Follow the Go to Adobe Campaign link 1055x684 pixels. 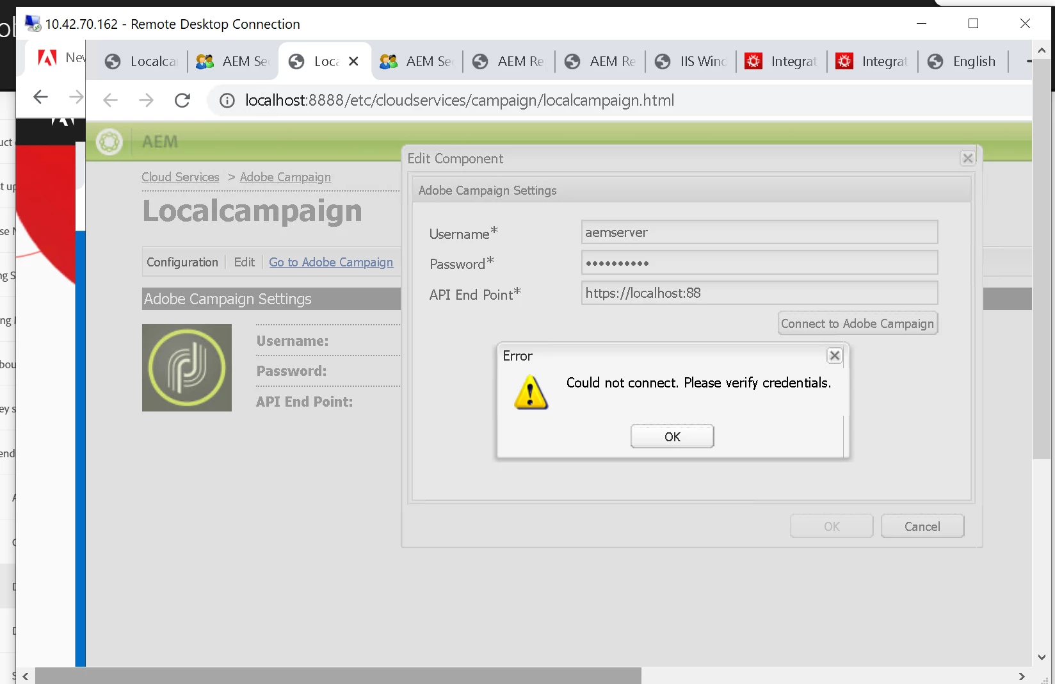pos(331,262)
